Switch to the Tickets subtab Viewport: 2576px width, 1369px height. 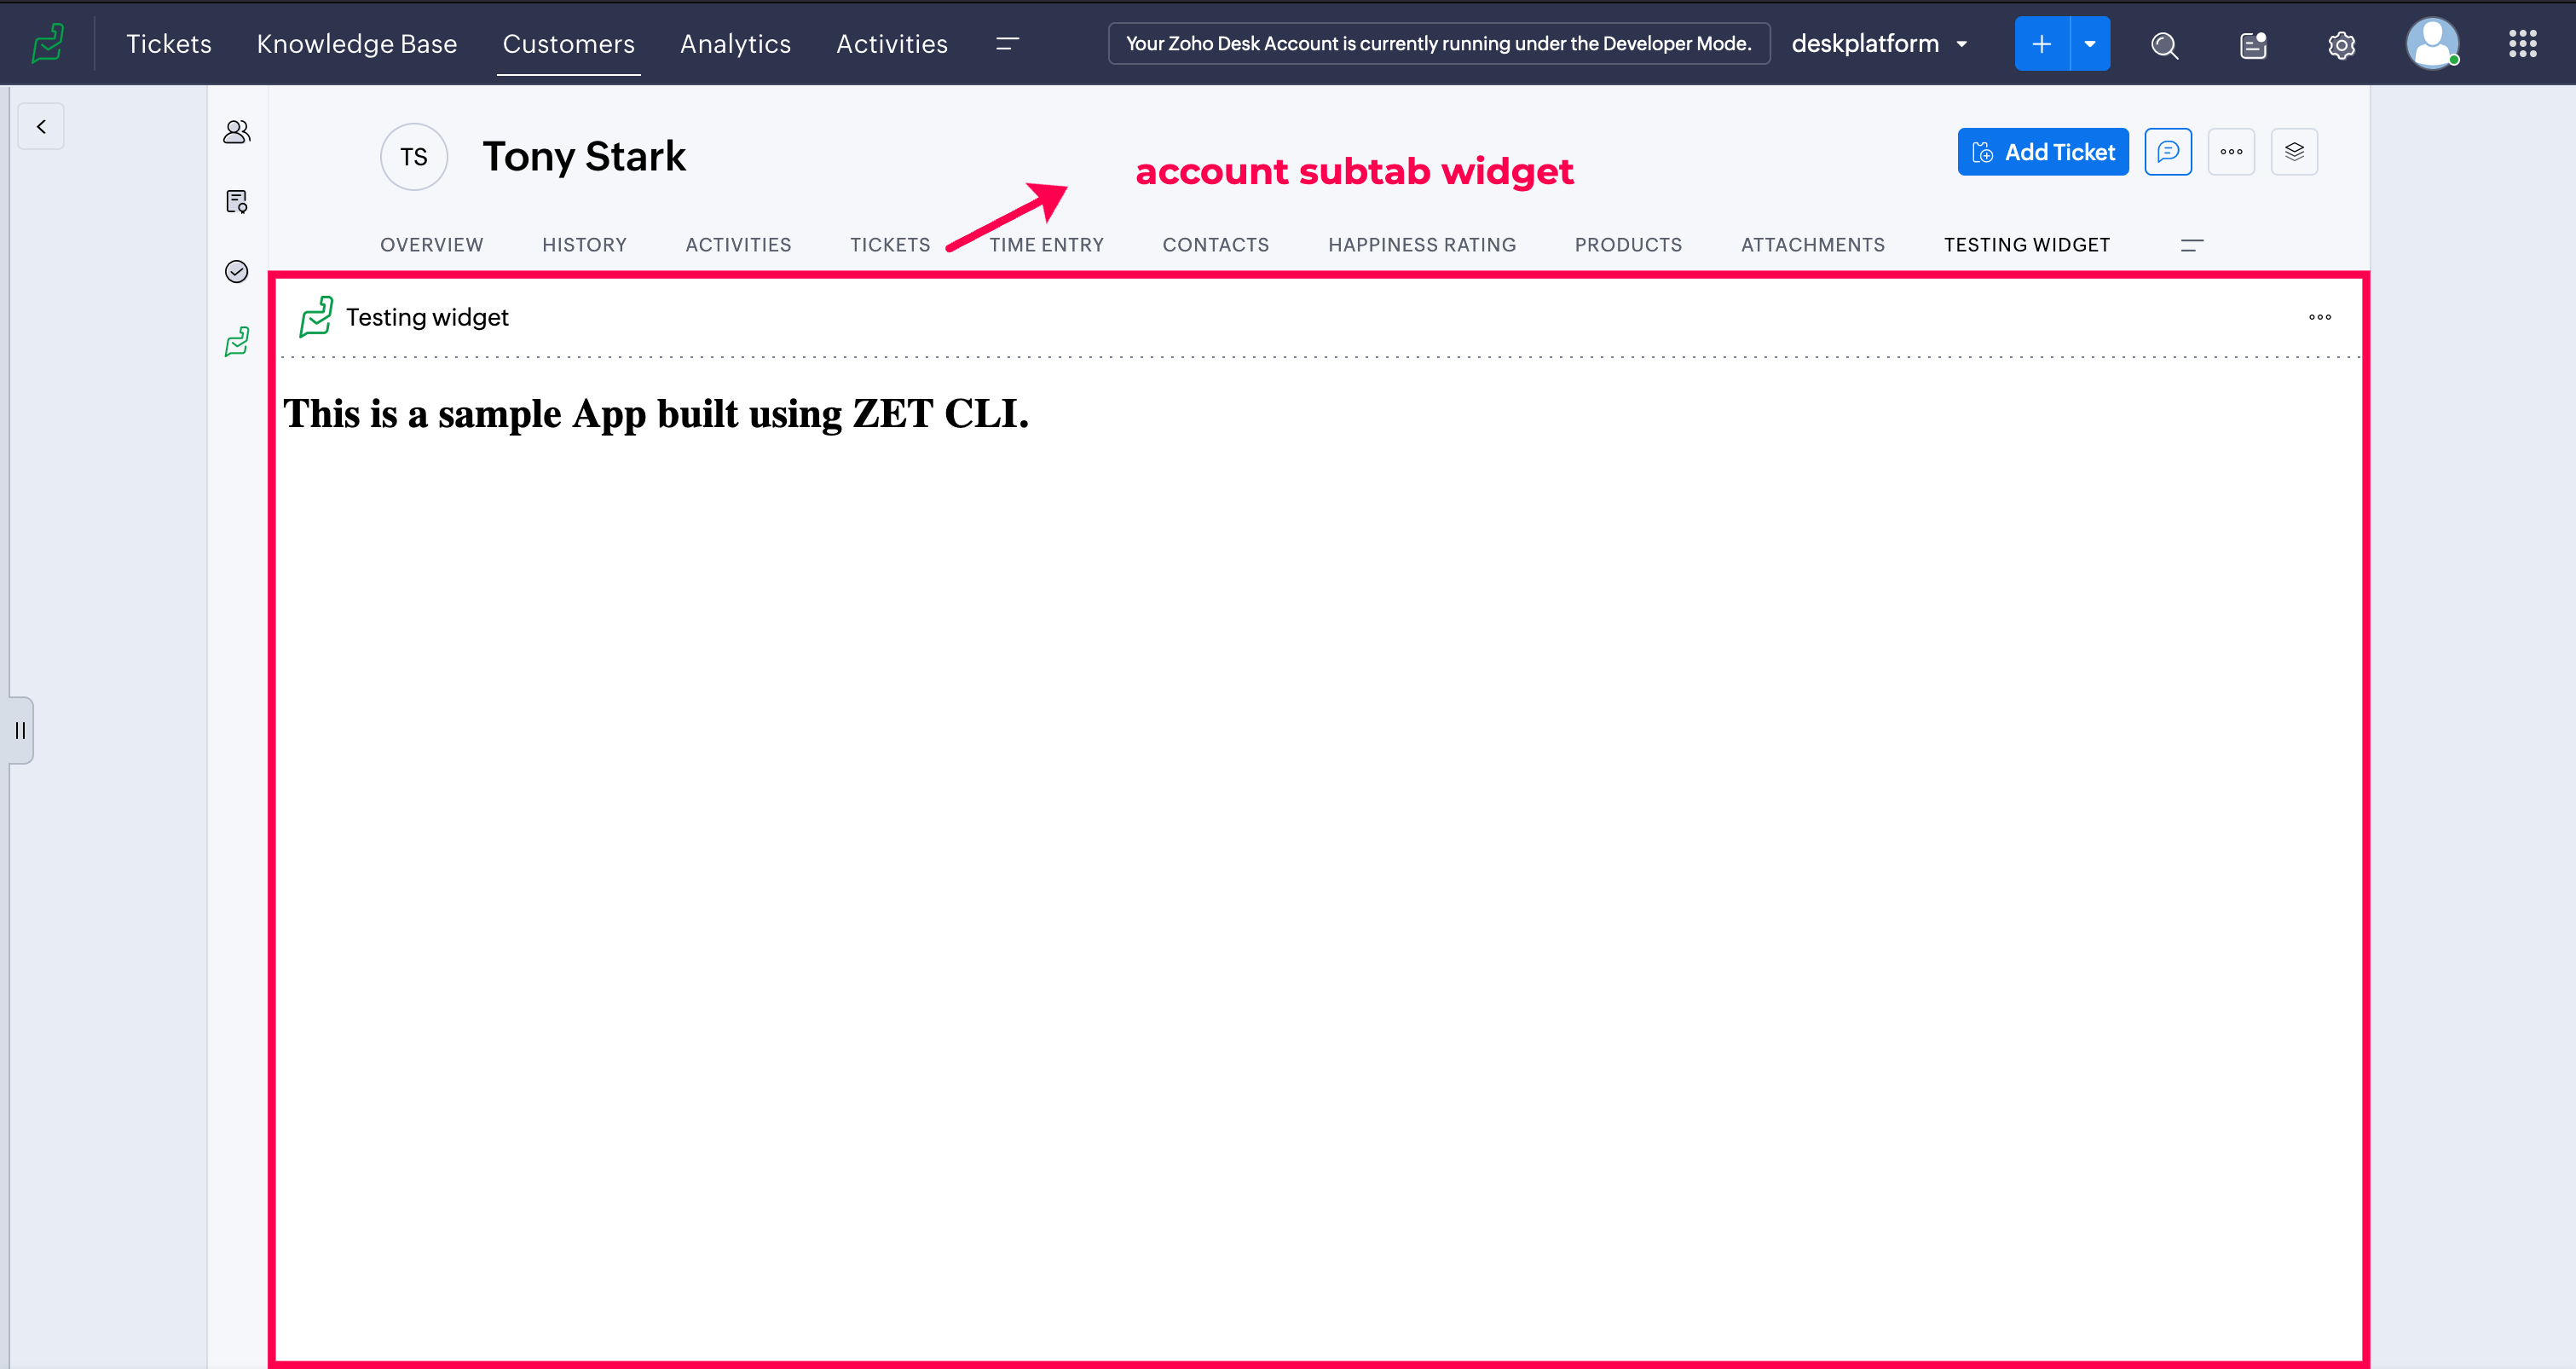pyautogui.click(x=890, y=244)
